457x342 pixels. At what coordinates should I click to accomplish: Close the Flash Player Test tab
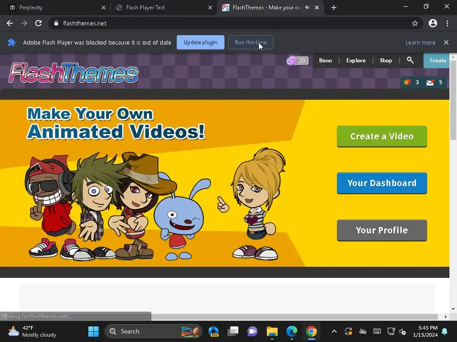tap(210, 8)
